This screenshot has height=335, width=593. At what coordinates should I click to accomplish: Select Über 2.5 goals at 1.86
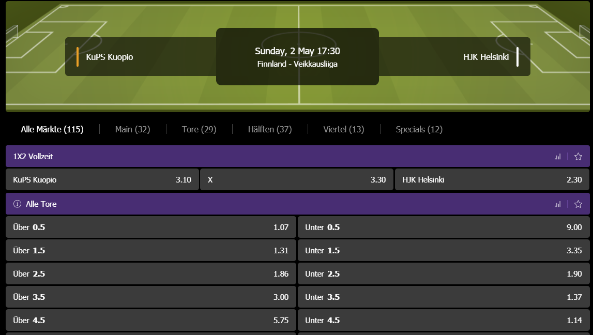tap(150, 274)
